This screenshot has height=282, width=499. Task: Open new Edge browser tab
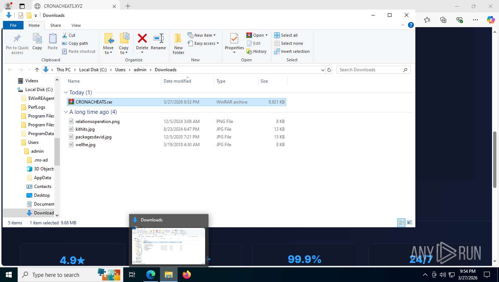tap(128, 6)
